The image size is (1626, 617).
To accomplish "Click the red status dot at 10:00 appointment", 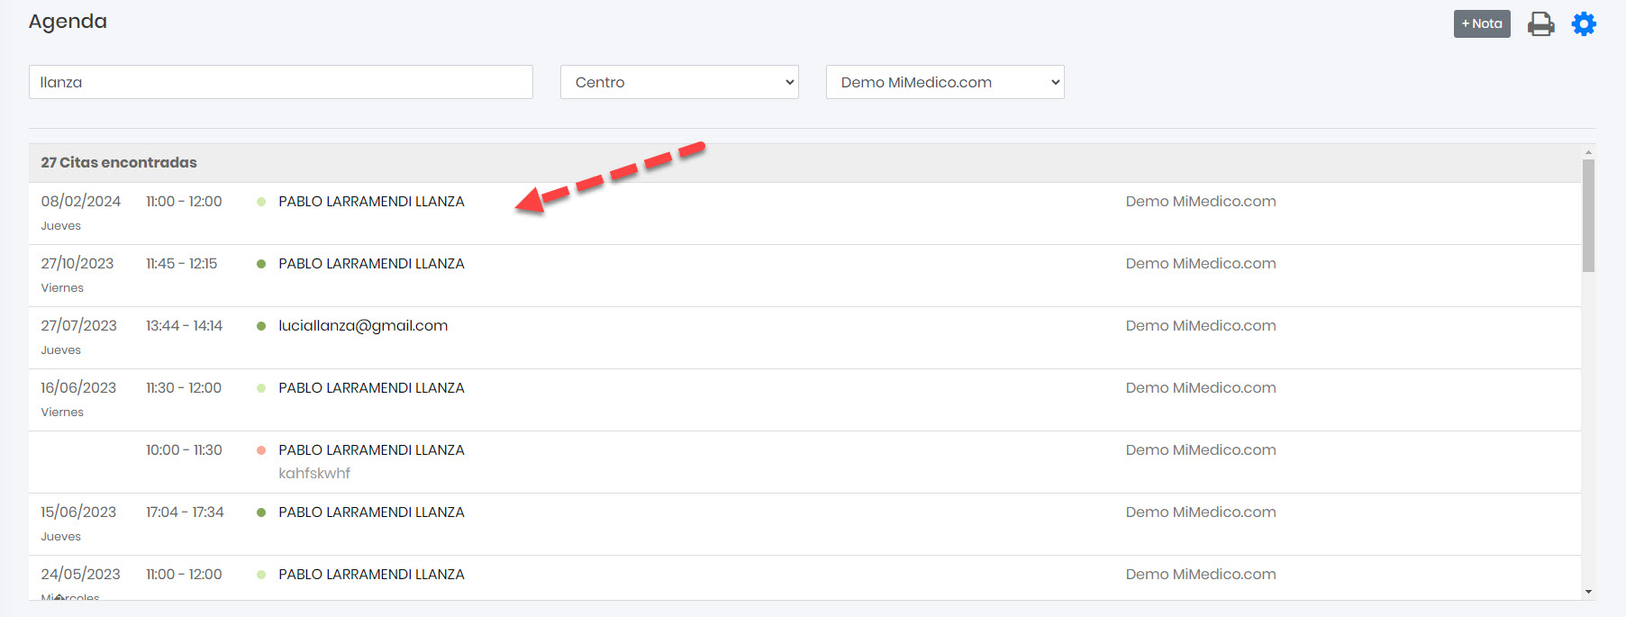I will pyautogui.click(x=261, y=450).
